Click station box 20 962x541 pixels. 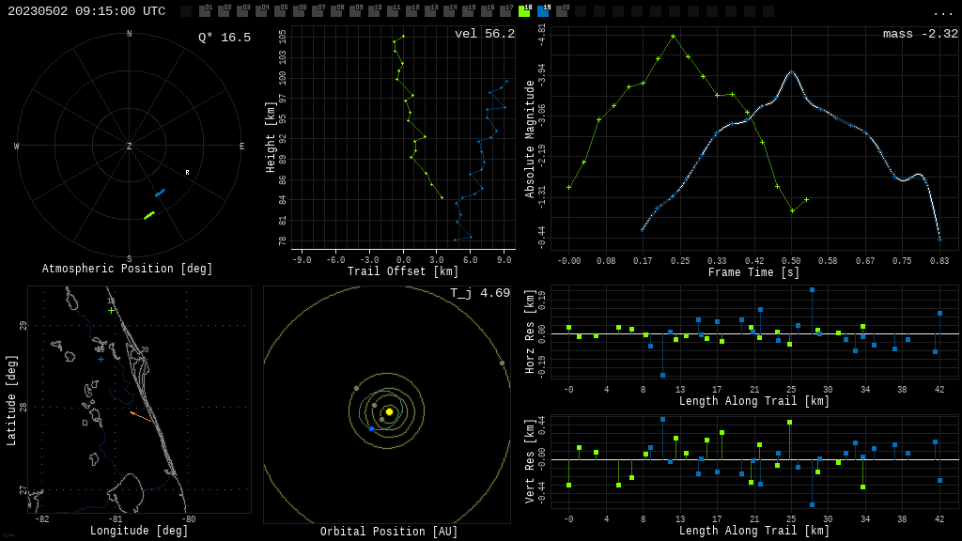click(562, 10)
